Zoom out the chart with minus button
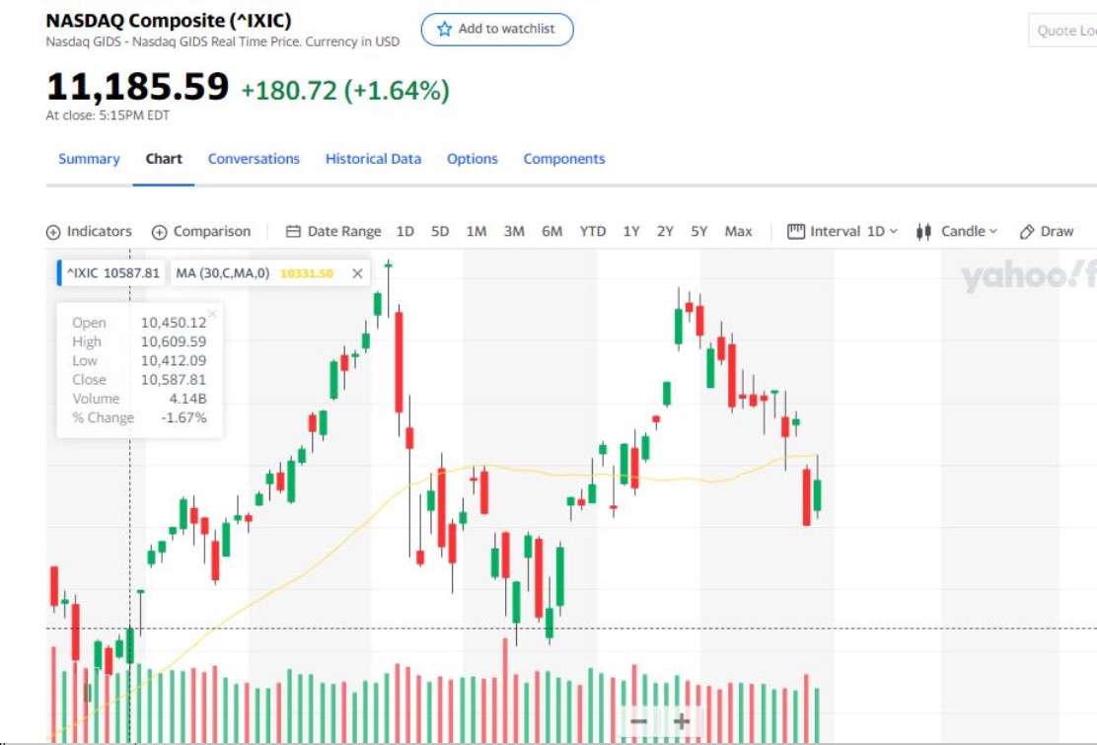1097x745 pixels. (x=638, y=721)
